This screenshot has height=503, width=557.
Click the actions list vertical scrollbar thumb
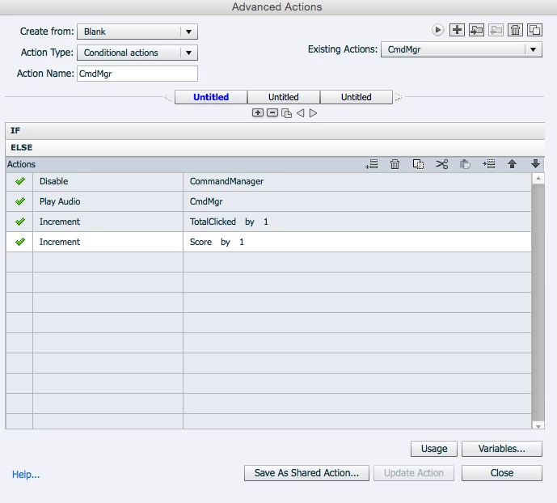(538, 302)
